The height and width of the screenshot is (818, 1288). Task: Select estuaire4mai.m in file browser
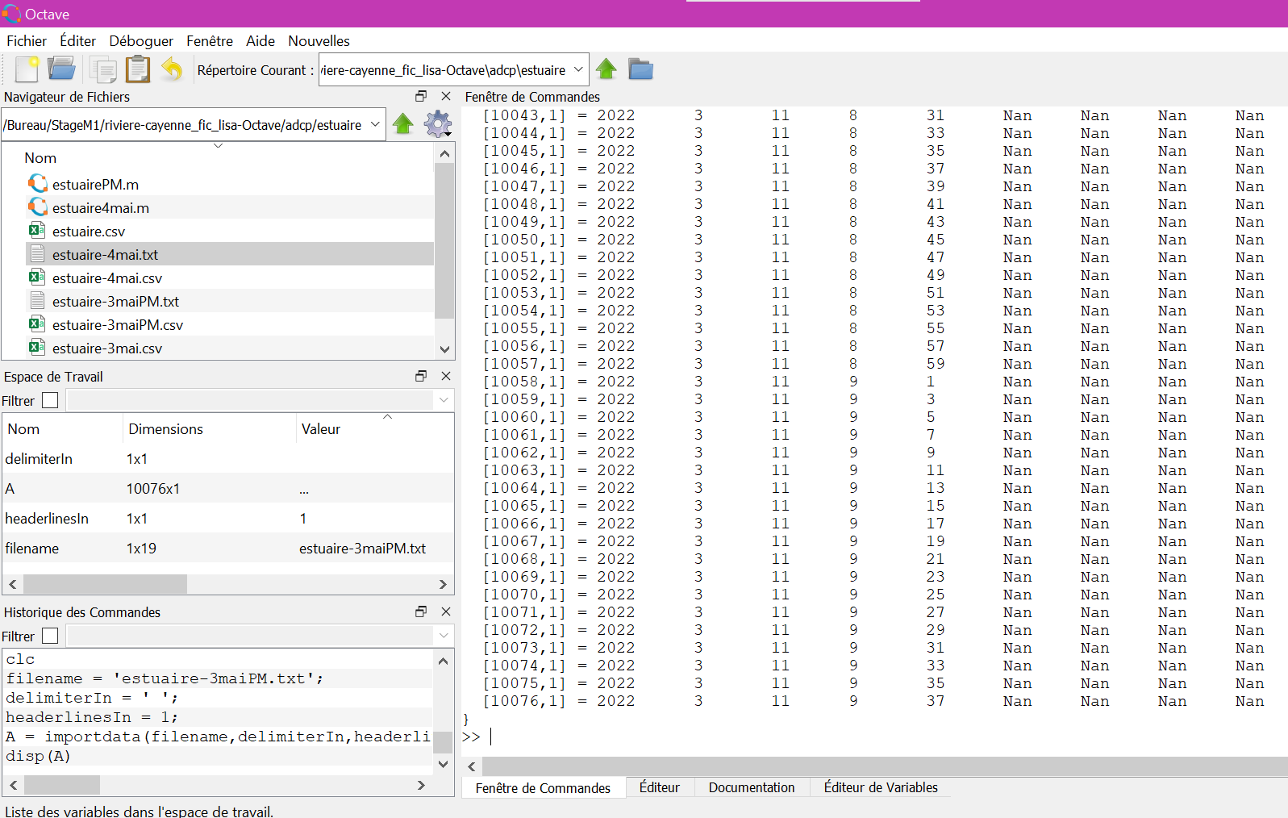pos(100,208)
